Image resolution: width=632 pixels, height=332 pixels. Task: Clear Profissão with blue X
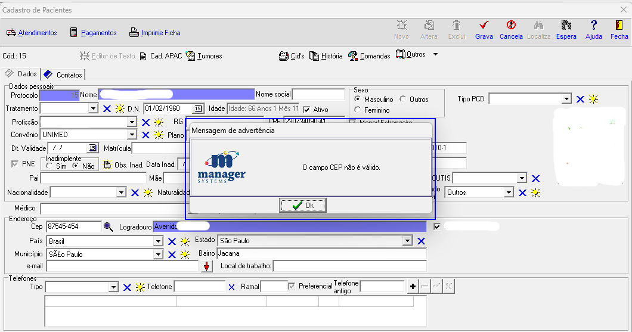click(145, 122)
